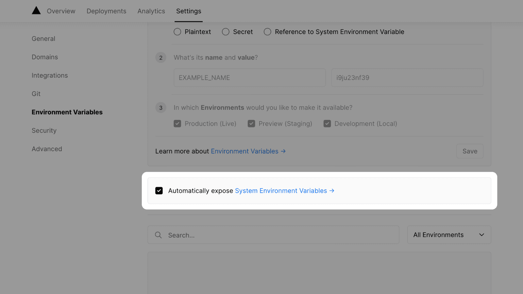Click the search magnifier icon
Viewport: 523px width, 294px height.
(158, 235)
